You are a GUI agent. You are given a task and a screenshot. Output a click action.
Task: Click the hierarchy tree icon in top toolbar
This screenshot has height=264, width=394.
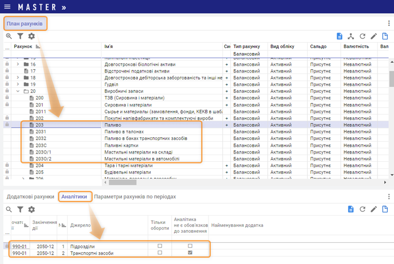(351, 36)
